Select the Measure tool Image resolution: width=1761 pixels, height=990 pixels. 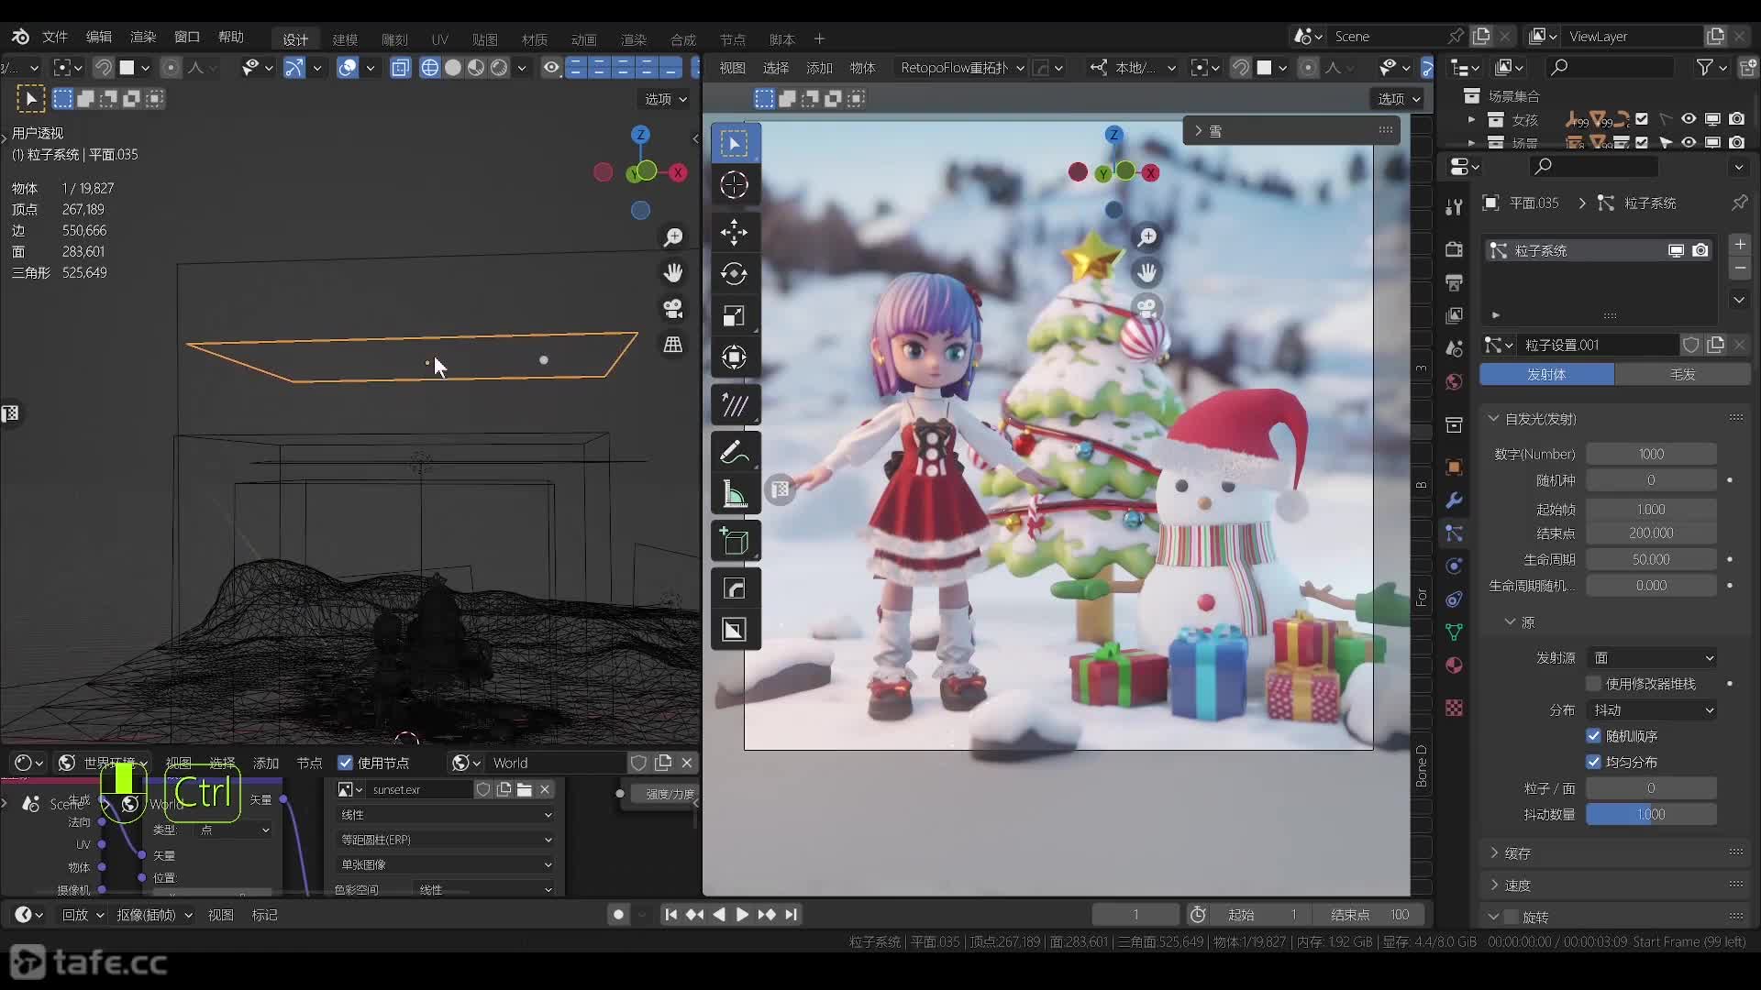pos(734,494)
